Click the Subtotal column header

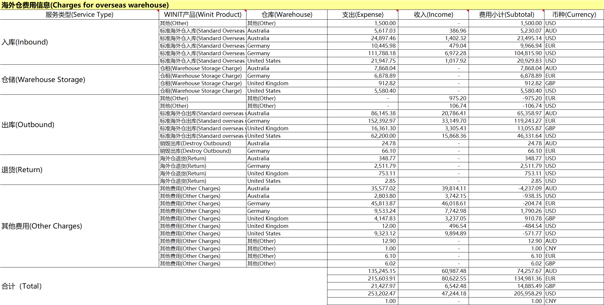pos(507,14)
